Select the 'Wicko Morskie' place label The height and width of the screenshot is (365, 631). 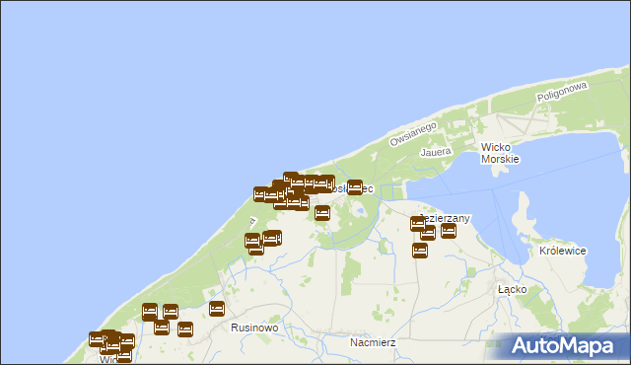point(500,153)
